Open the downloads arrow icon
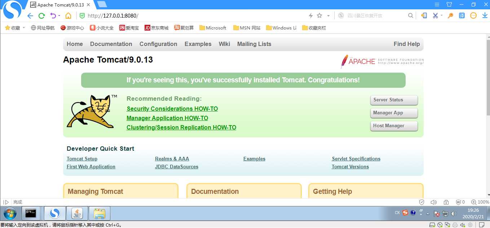 tap(485, 15)
